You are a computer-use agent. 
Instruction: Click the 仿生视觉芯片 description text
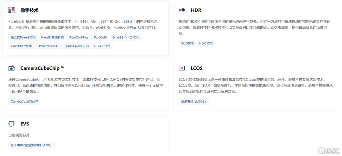click(19, 135)
